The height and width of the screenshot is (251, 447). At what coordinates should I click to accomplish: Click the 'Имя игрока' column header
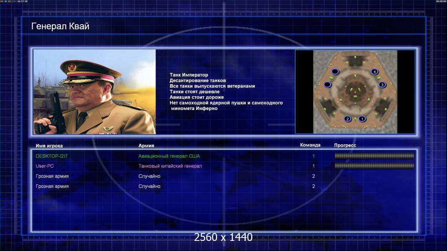coord(49,146)
